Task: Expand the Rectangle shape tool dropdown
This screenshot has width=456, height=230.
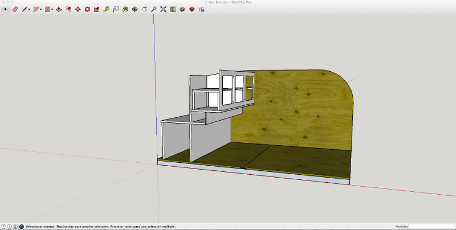Action: pos(52,10)
